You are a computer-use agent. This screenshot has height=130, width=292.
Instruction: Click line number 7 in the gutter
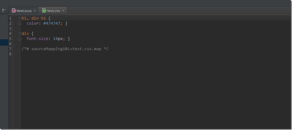click(x=10, y=49)
